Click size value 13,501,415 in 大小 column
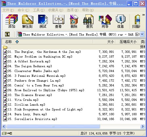Image resolution: width=147 pixels, height=137 pixels. [105, 90]
